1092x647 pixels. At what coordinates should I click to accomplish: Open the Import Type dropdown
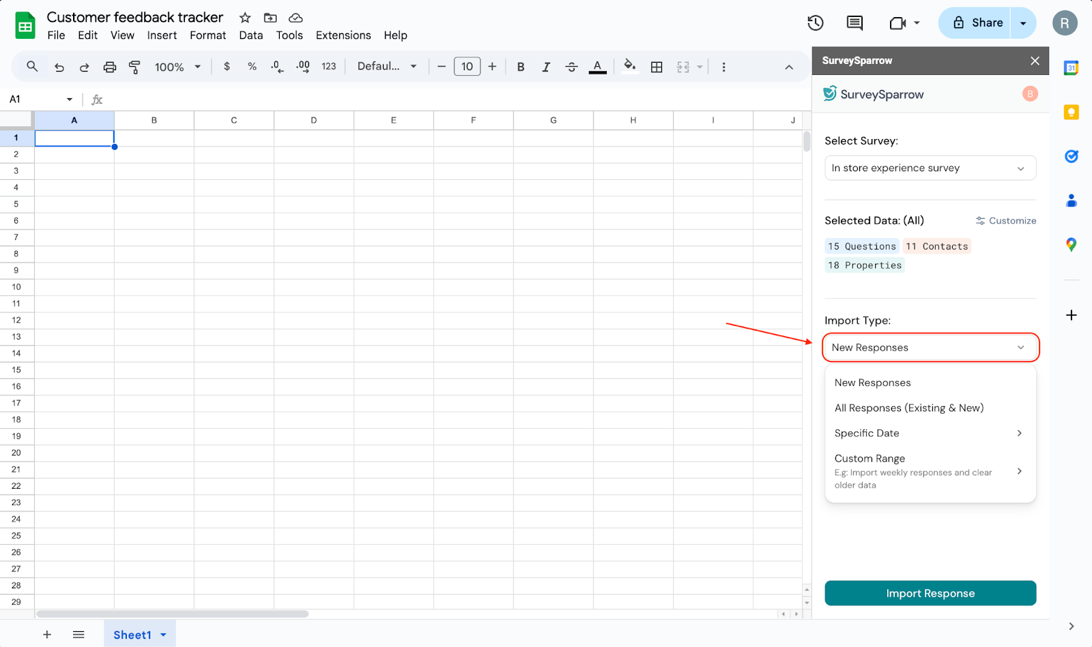[x=930, y=348]
